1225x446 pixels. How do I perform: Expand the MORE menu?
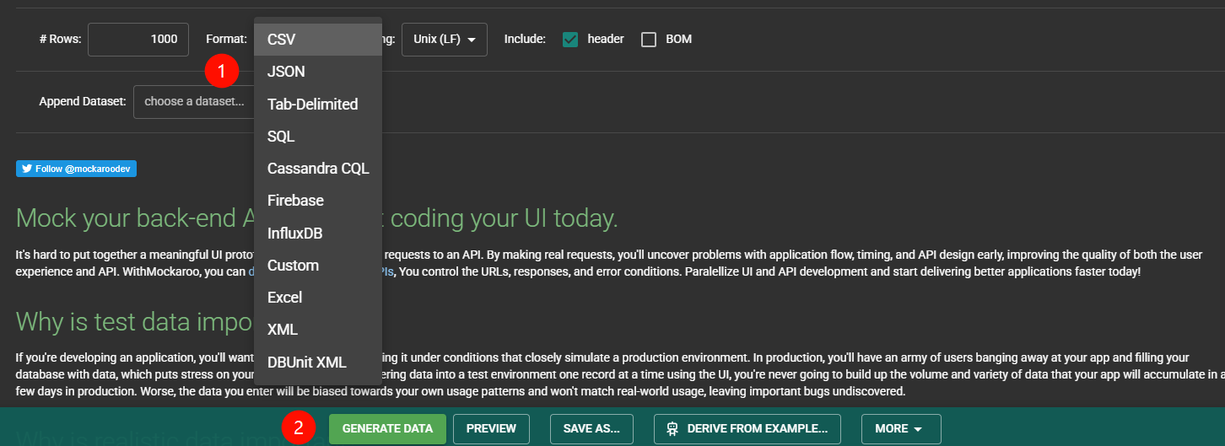click(x=901, y=428)
